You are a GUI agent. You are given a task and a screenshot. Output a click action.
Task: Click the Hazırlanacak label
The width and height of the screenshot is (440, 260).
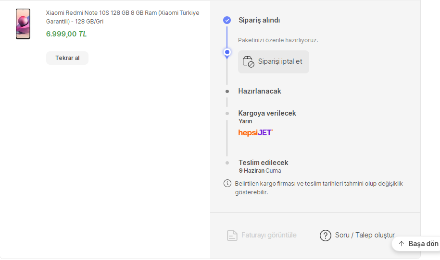(x=260, y=91)
